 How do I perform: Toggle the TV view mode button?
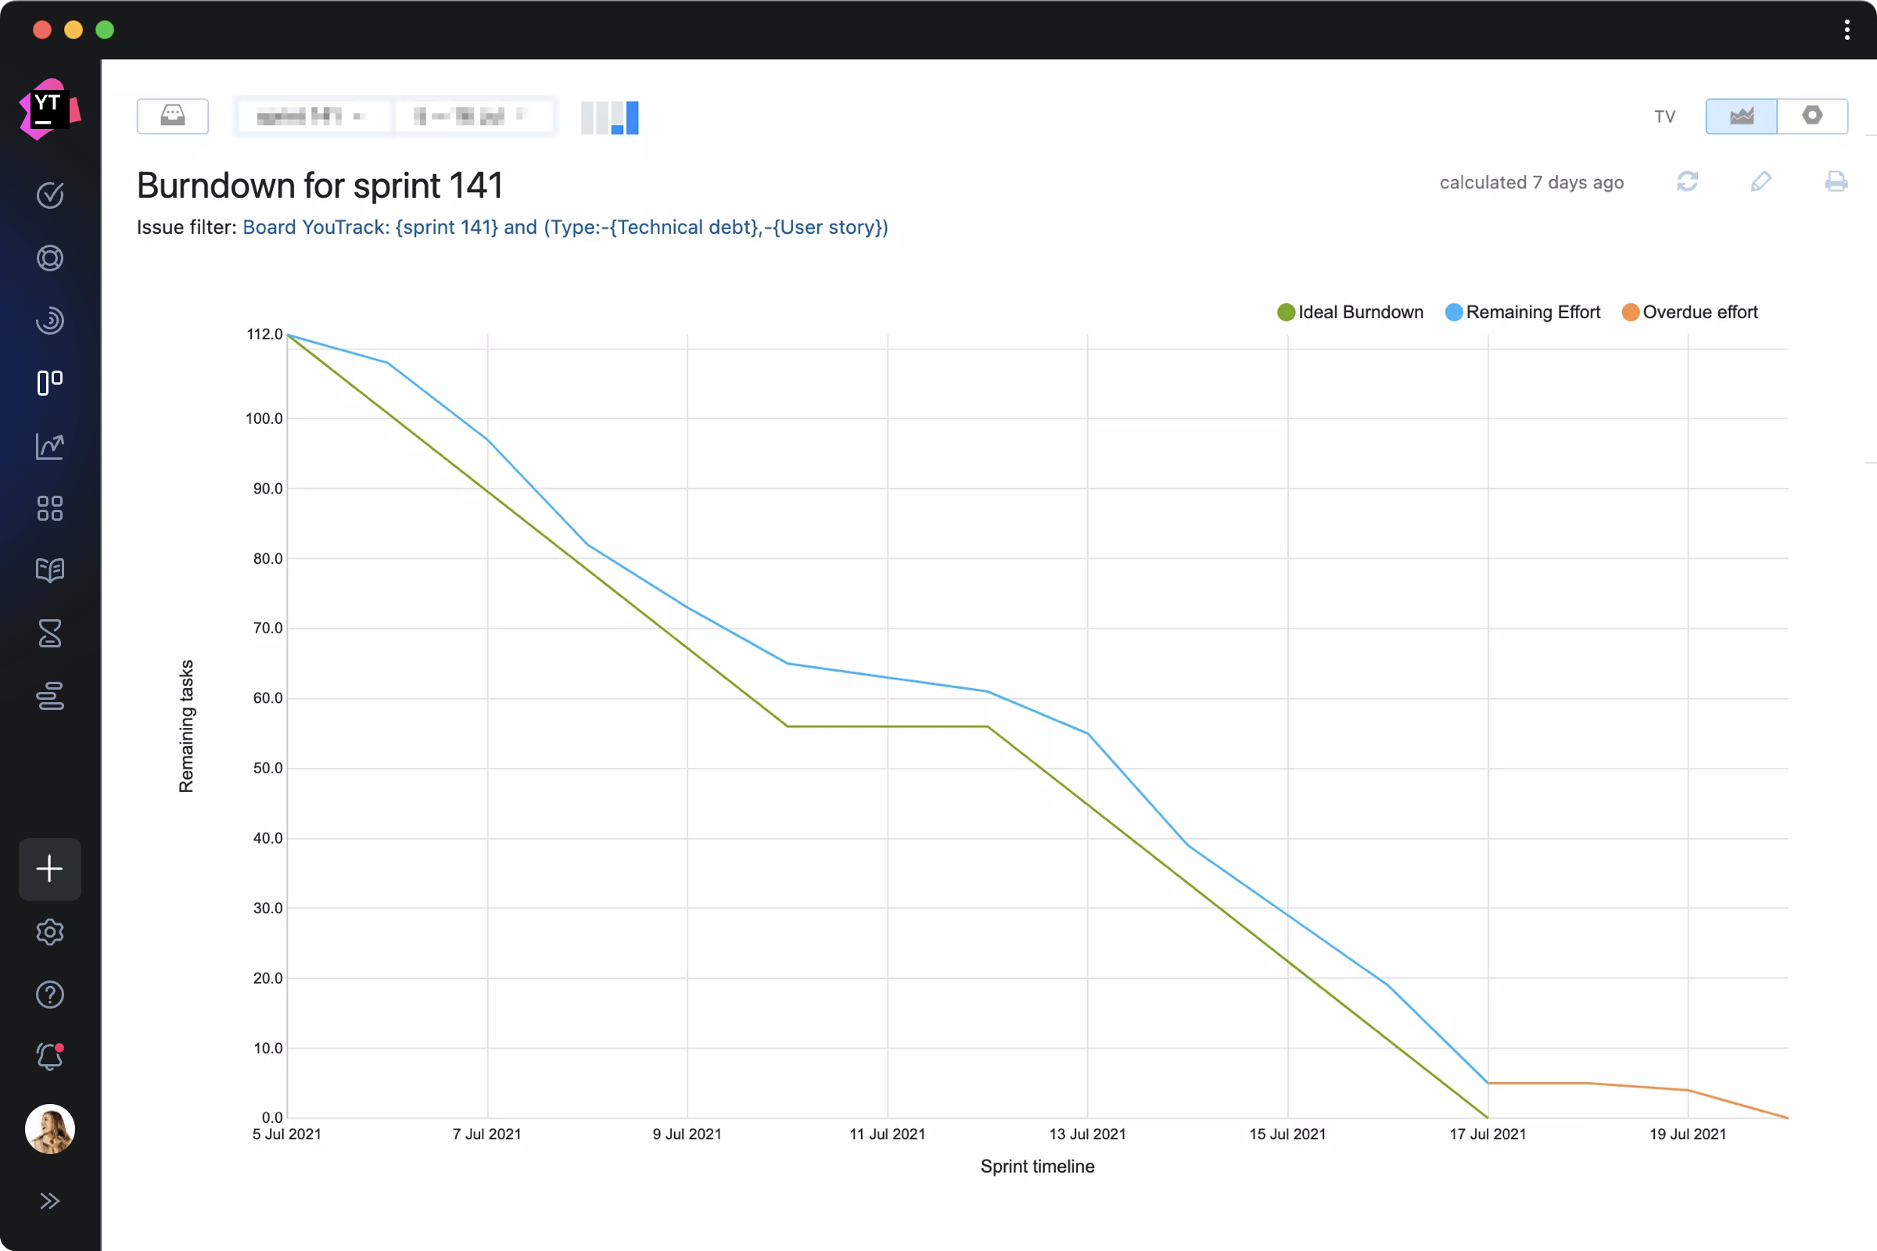1663,116
